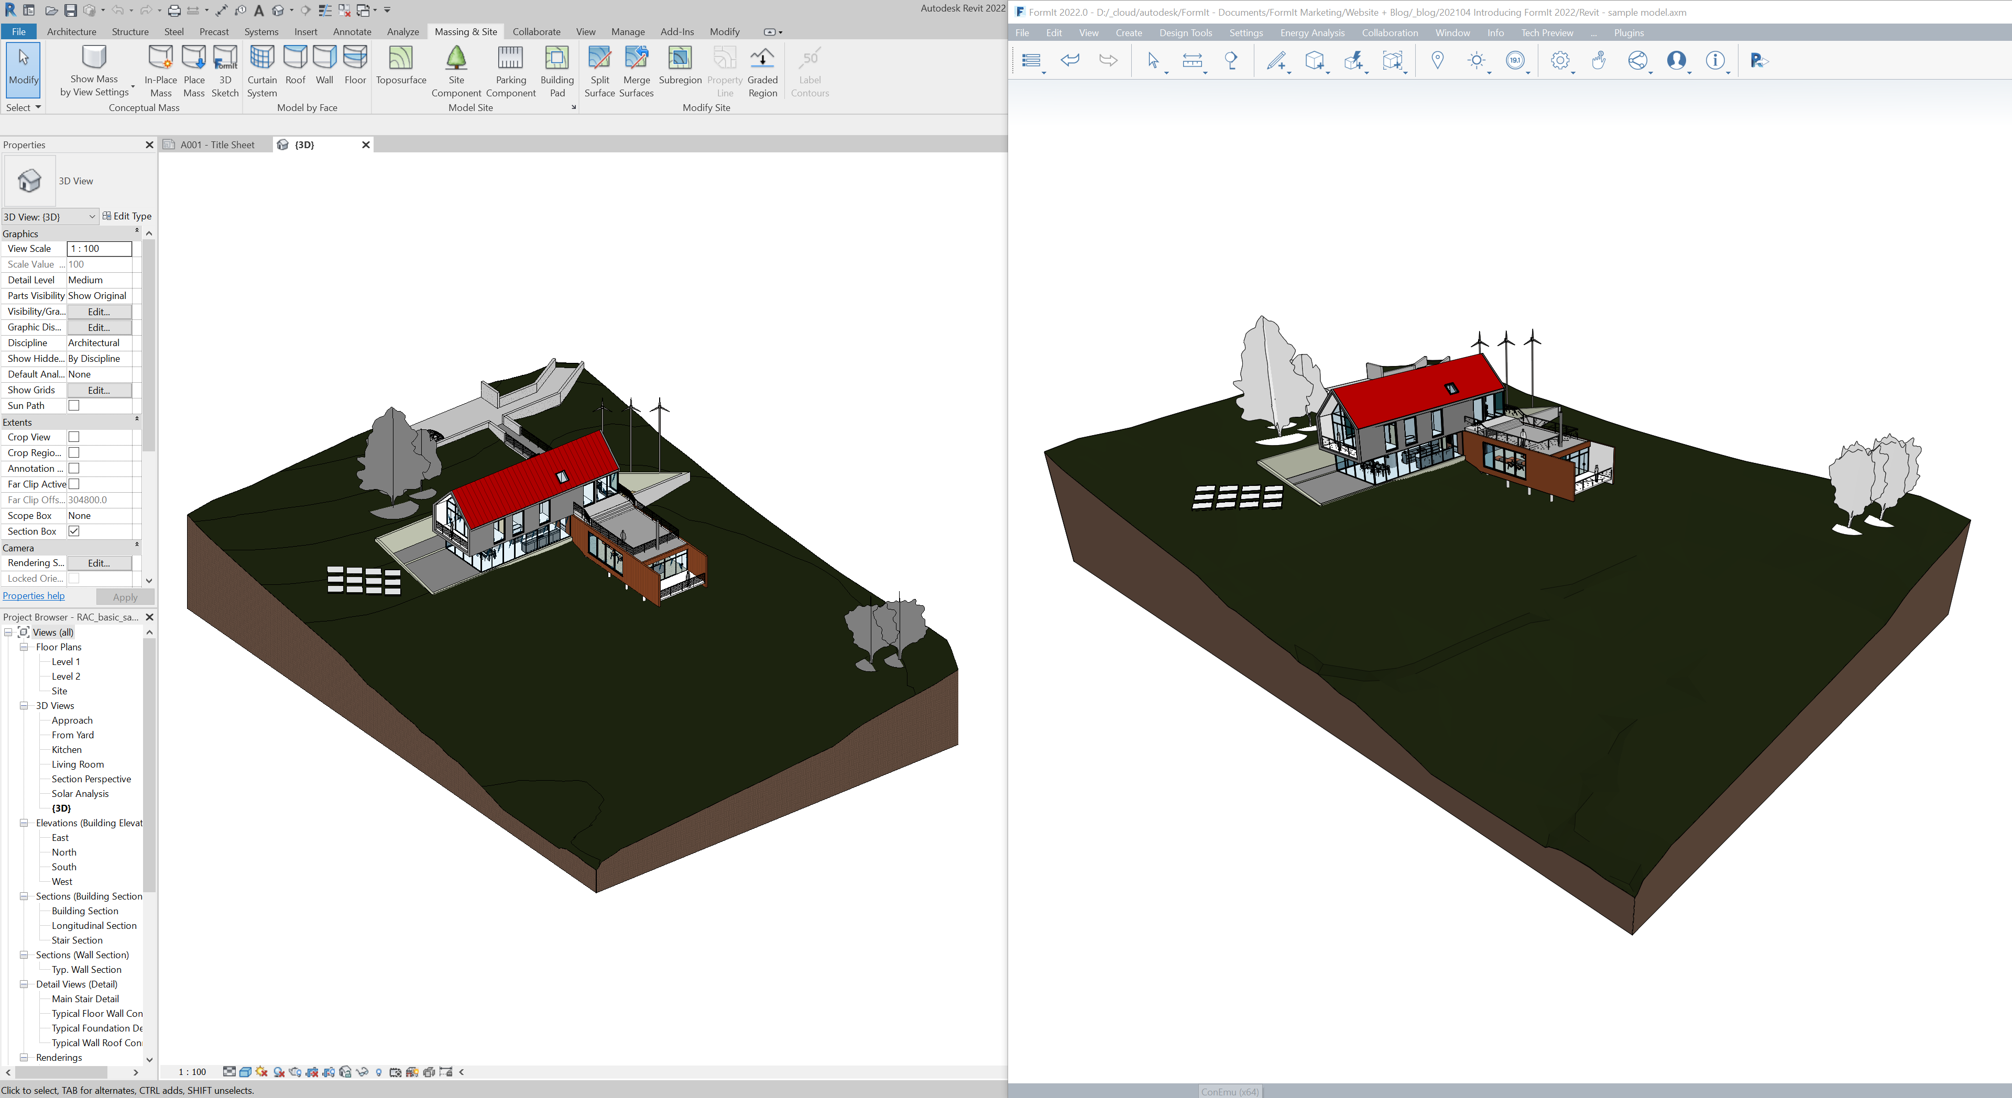
Task: Select the Subregion tool
Action: coord(680,65)
